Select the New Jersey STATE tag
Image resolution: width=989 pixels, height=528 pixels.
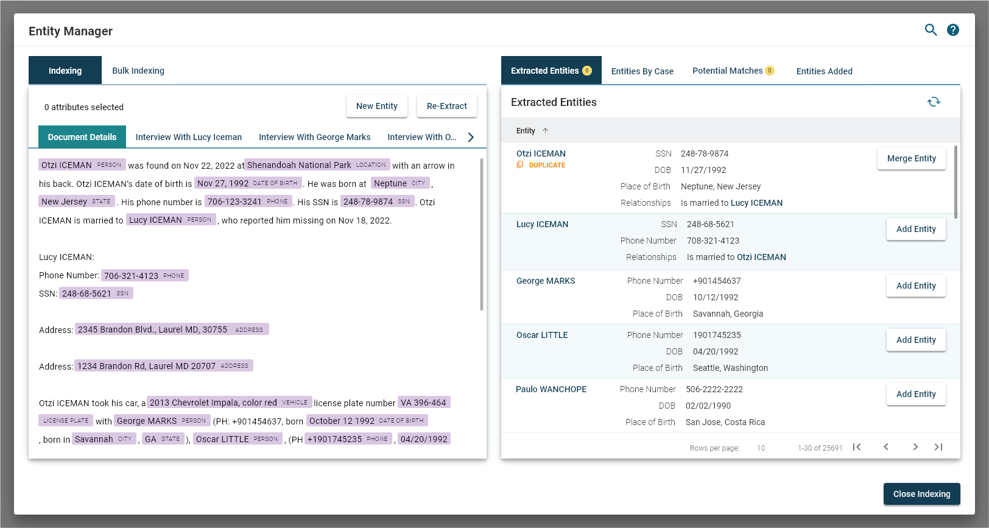77,202
